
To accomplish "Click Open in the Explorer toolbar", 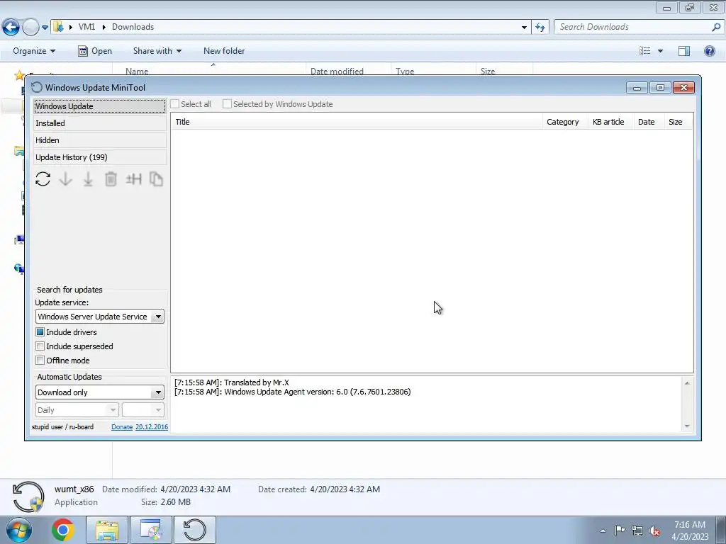I will pyautogui.click(x=95, y=51).
